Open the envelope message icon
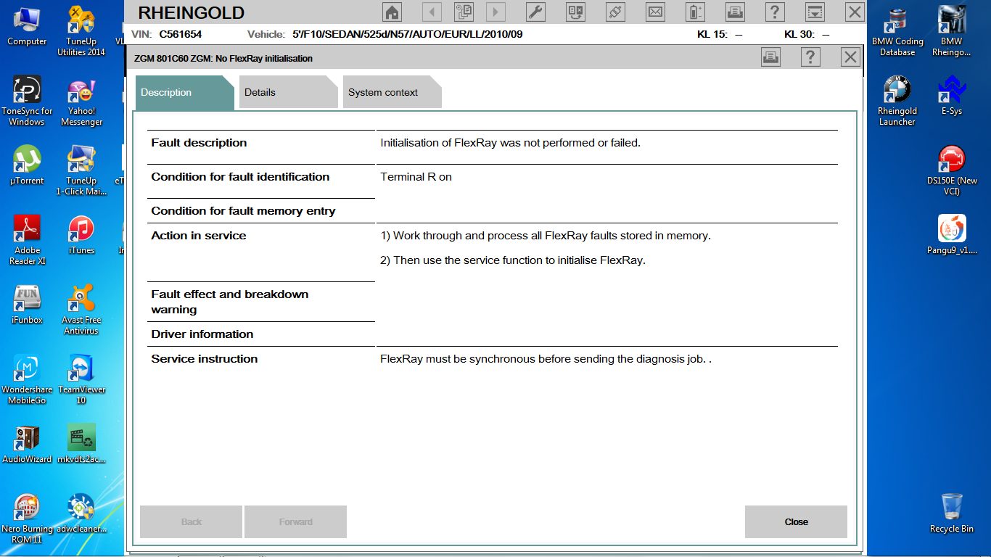The height and width of the screenshot is (557, 991). tap(655, 12)
